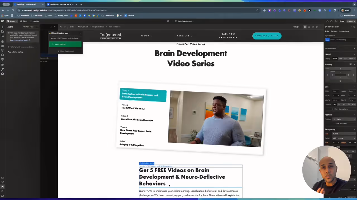This screenshot has height=200, width=357.
Task: Open Display None dropdown
Action: tap(352, 59)
